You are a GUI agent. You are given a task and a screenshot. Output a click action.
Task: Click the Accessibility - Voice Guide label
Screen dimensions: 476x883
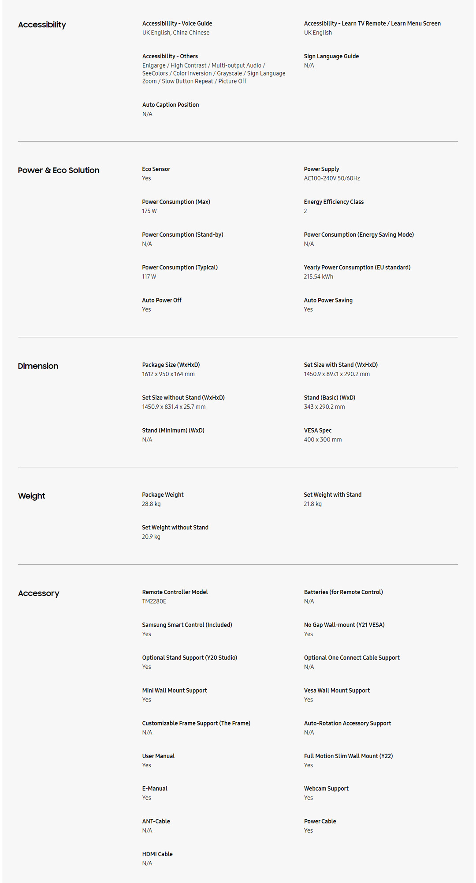click(177, 23)
